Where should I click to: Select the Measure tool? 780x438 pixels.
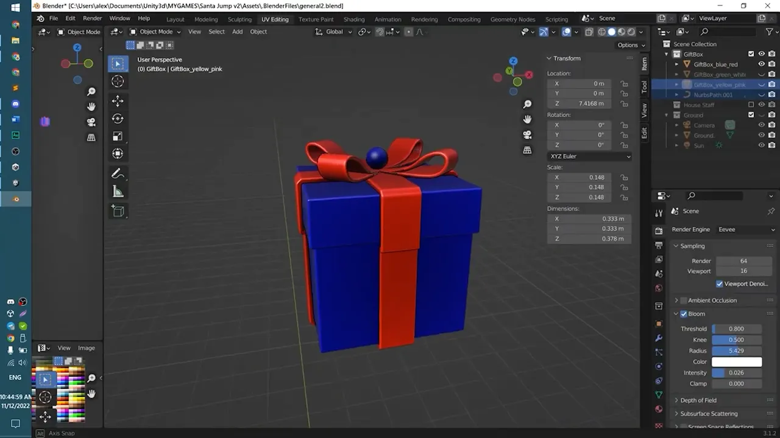pyautogui.click(x=118, y=192)
